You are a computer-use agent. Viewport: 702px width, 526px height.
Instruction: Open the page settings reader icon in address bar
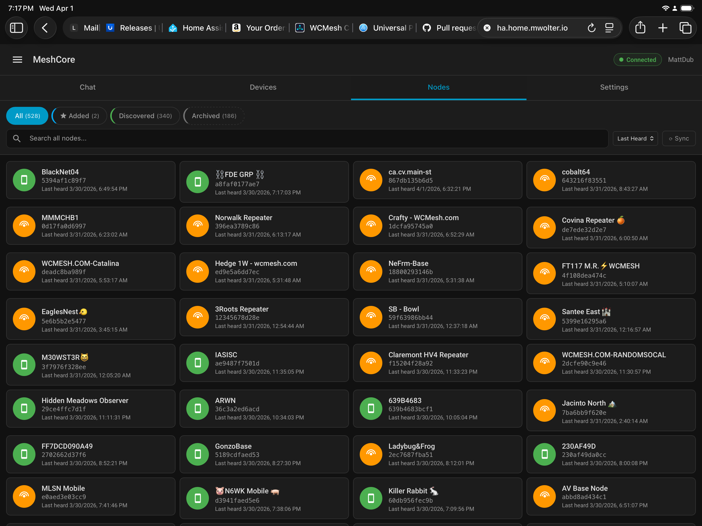click(x=609, y=28)
